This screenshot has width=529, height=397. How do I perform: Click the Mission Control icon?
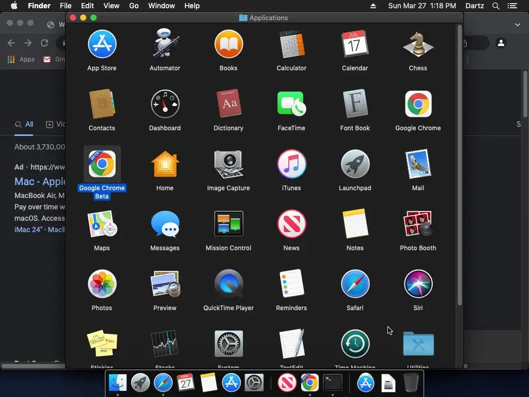tap(228, 223)
